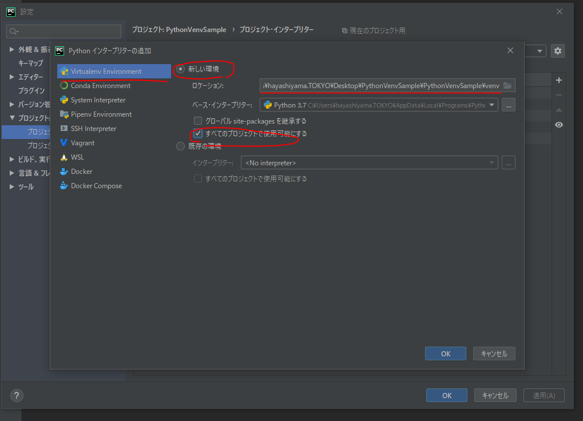Image resolution: width=583 pixels, height=421 pixels.
Task: Open the project interpreter dropdown behind the dialog
Action: [540, 51]
